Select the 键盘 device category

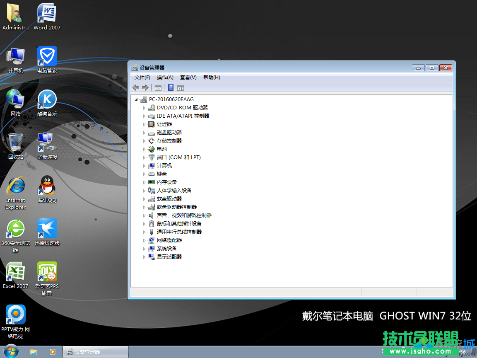click(x=161, y=174)
